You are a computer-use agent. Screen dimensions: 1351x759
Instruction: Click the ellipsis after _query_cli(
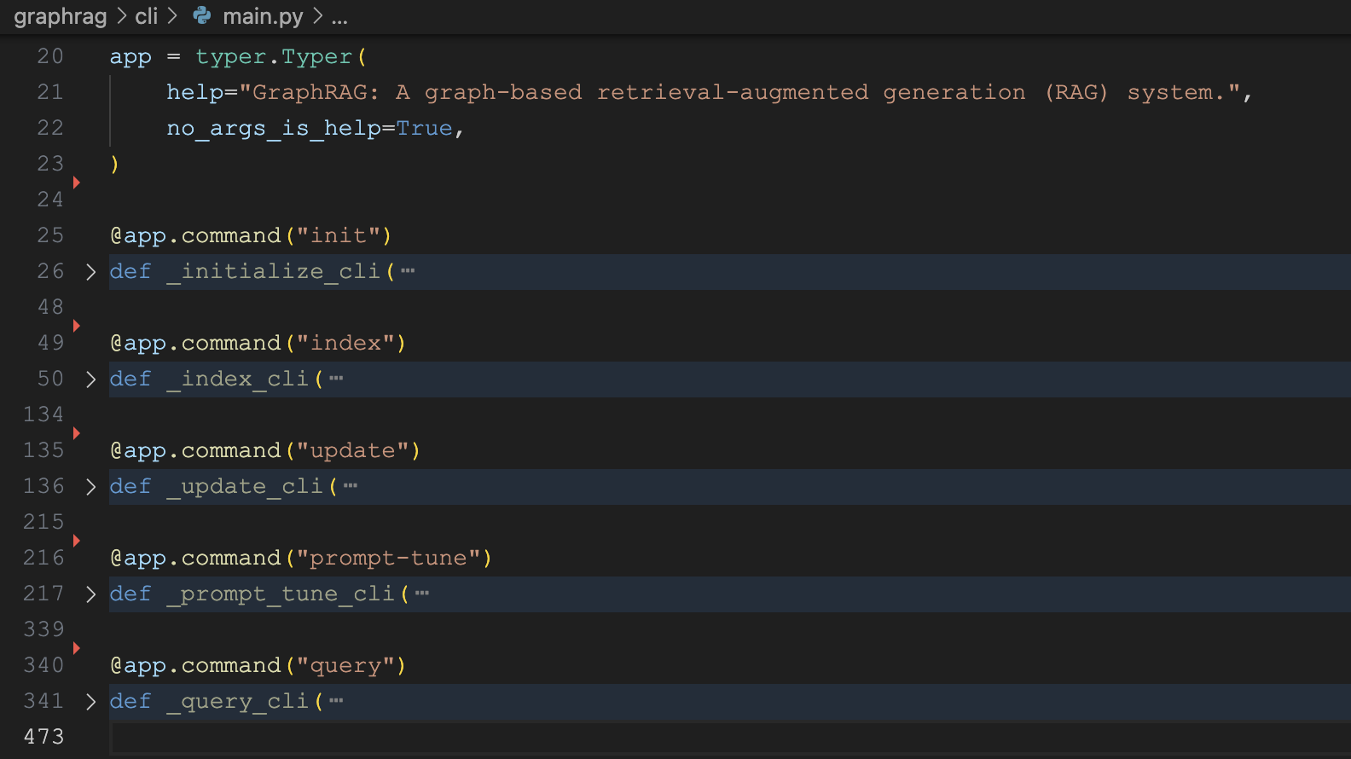(336, 701)
